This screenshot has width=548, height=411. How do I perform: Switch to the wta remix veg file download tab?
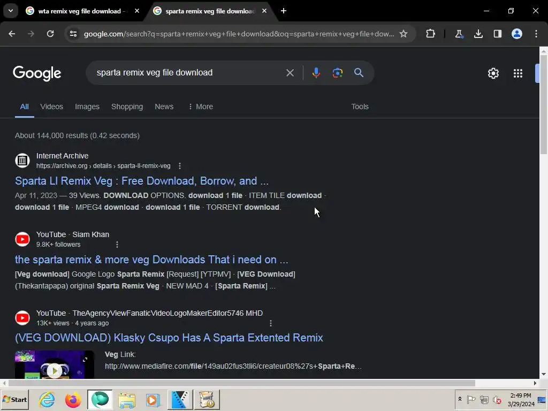[x=81, y=11]
